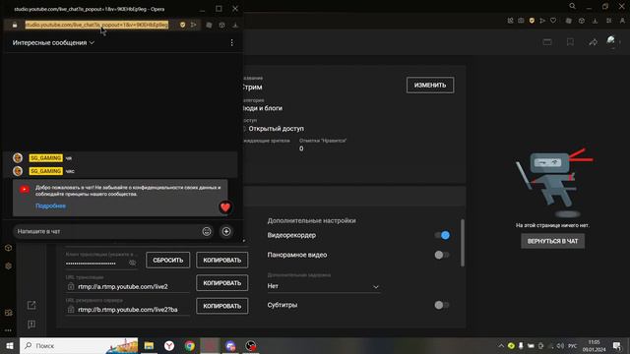
Task: Click the Открытый доступ visibility text
Action: (x=276, y=129)
